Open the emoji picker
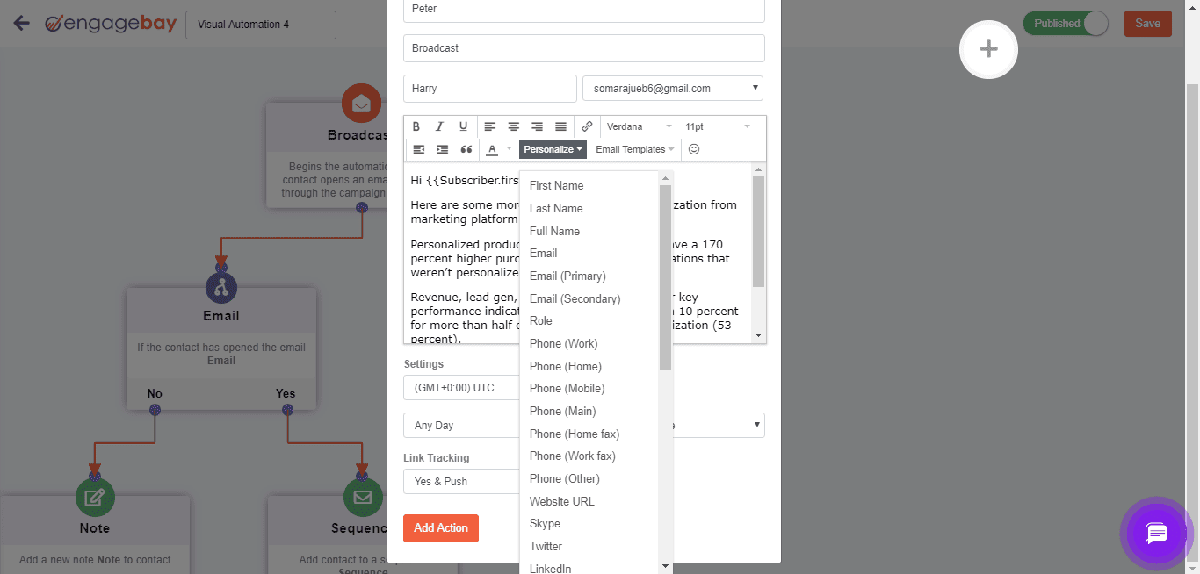 click(x=693, y=149)
